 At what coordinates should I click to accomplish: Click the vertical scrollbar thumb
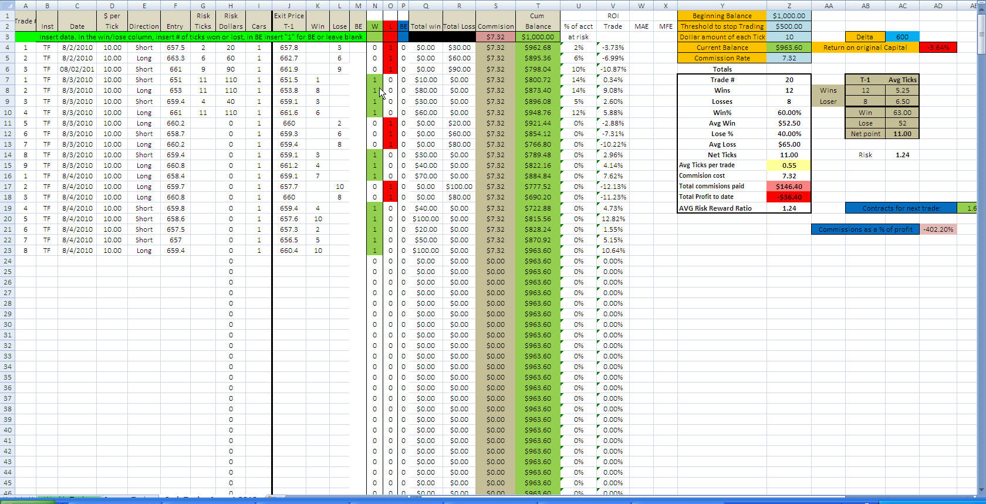coord(981,35)
